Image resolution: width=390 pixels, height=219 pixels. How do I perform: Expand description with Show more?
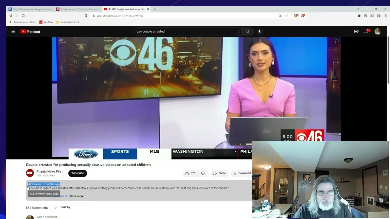[x=76, y=196]
